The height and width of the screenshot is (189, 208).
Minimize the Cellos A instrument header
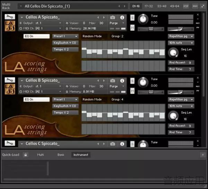coord(198,19)
